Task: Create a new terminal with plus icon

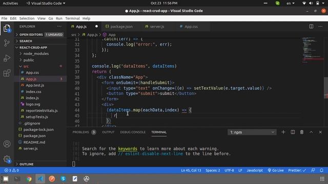Action: tap(283, 132)
